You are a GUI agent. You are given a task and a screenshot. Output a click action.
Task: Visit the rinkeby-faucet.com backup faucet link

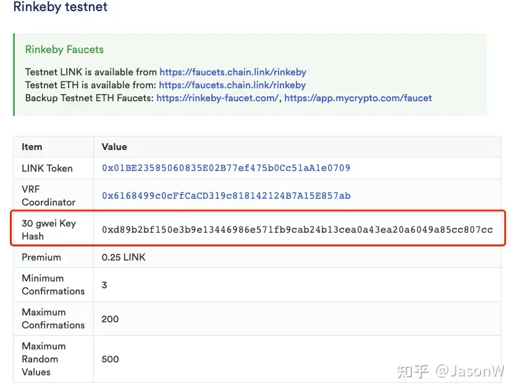click(217, 98)
